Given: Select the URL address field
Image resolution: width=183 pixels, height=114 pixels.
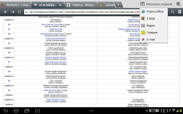Looking at the screenshot, I should click(82, 12).
